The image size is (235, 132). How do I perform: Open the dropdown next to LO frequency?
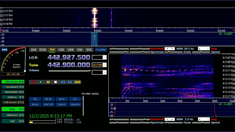click(x=105, y=58)
